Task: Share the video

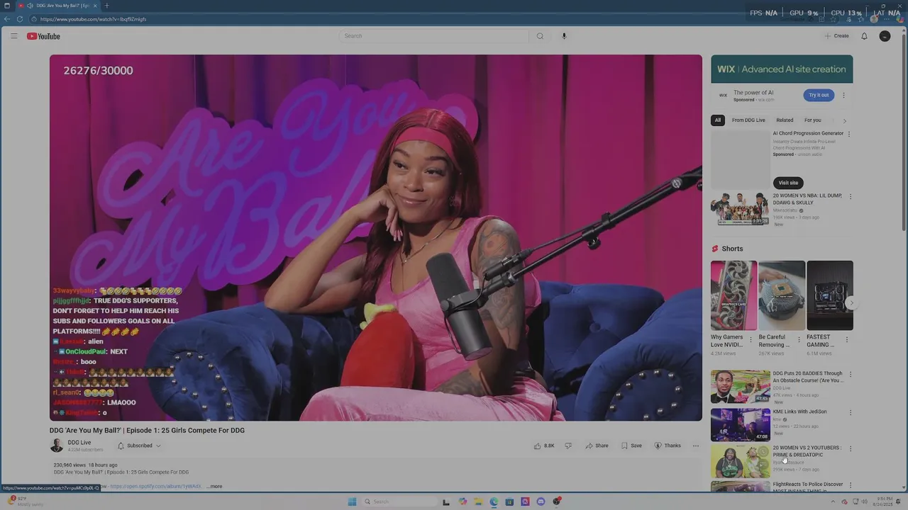Action: (597, 446)
